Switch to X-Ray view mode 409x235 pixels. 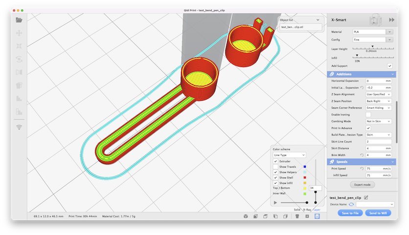(x=307, y=209)
